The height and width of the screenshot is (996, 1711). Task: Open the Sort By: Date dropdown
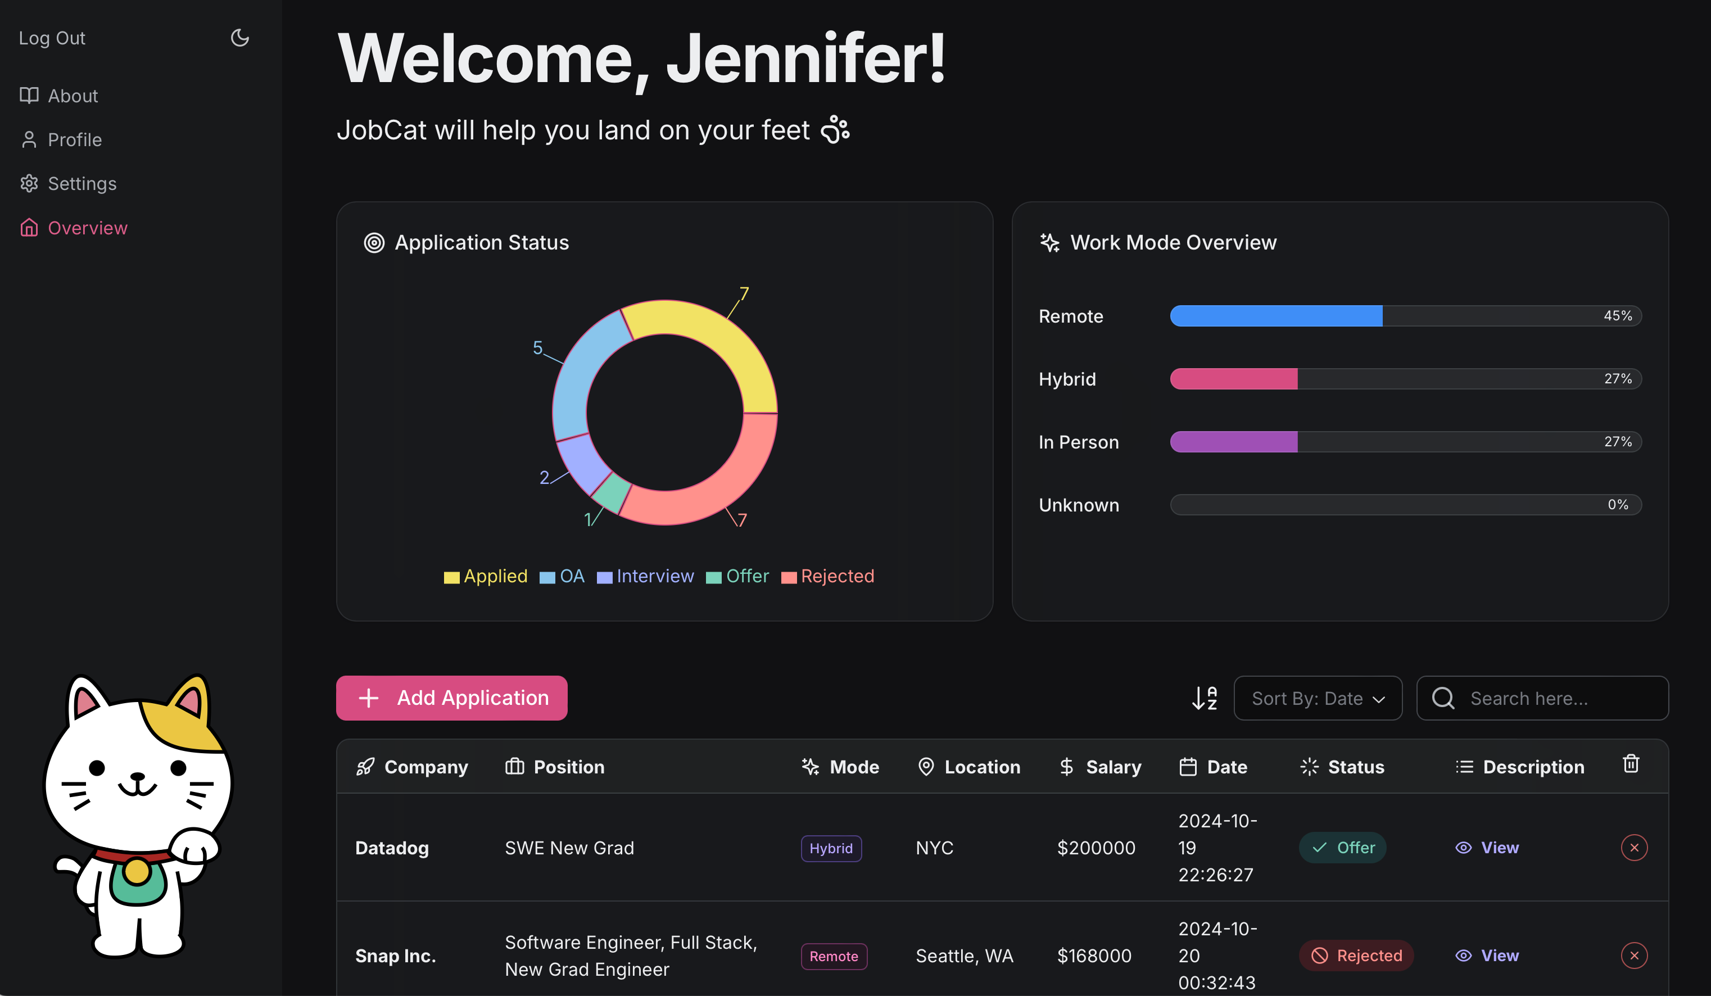(1317, 698)
